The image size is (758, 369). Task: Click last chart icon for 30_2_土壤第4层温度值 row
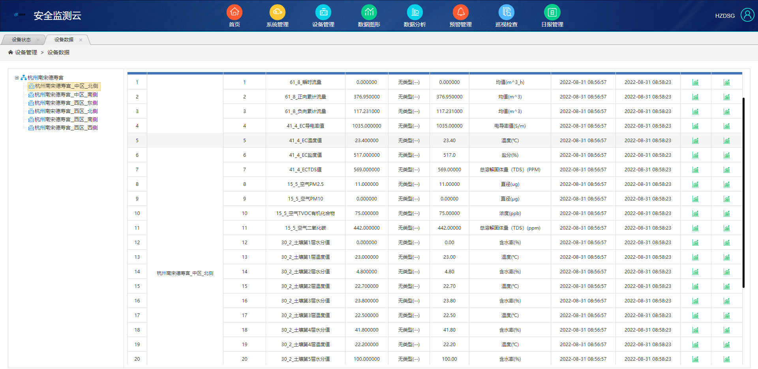(727, 345)
